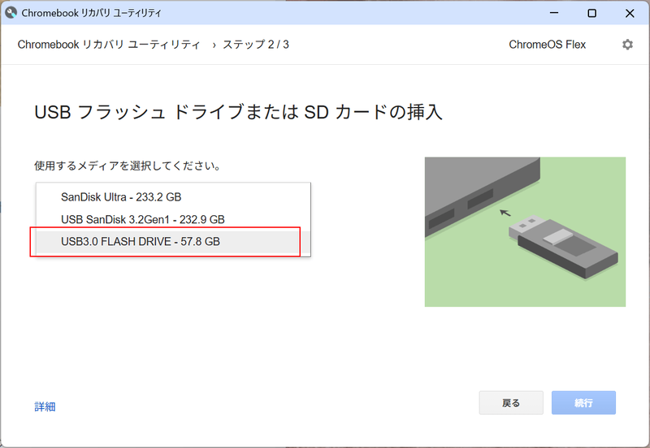
Task: Open the settings gear icon
Action: point(627,45)
